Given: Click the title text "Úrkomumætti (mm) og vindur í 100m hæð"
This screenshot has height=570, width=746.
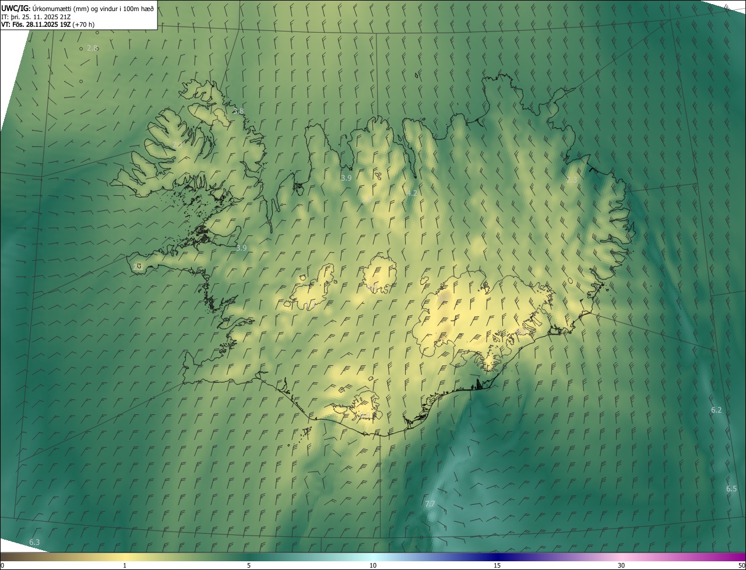Looking at the screenshot, I should [94, 8].
